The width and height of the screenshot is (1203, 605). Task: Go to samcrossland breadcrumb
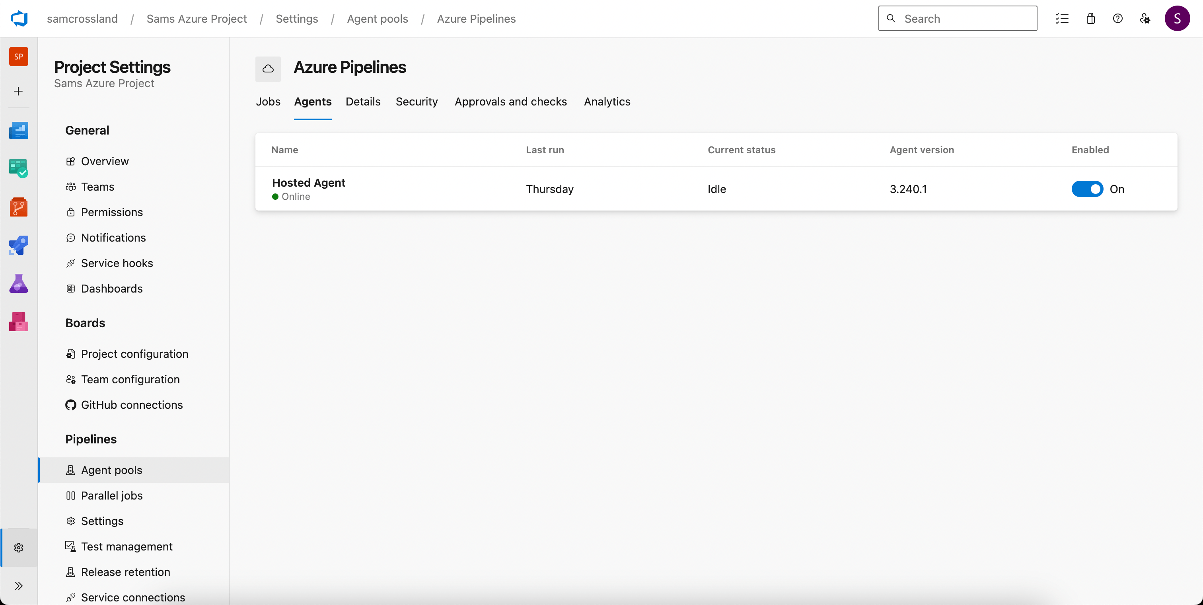pyautogui.click(x=82, y=19)
